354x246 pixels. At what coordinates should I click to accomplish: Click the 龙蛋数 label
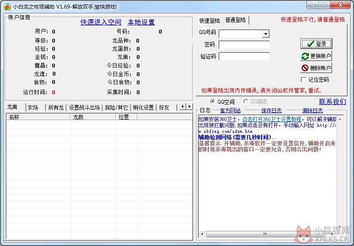pos(121,49)
